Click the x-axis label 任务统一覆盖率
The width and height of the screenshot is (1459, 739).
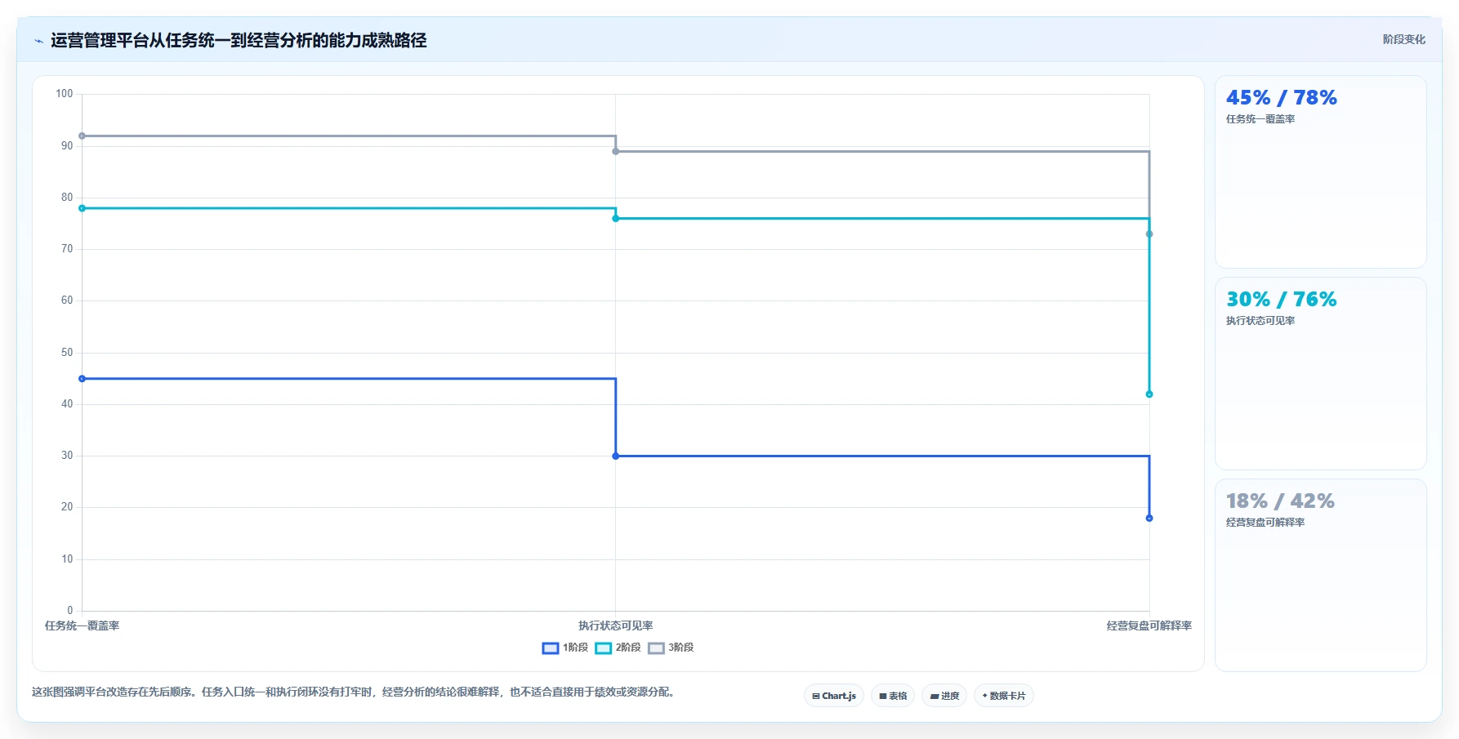tap(82, 626)
